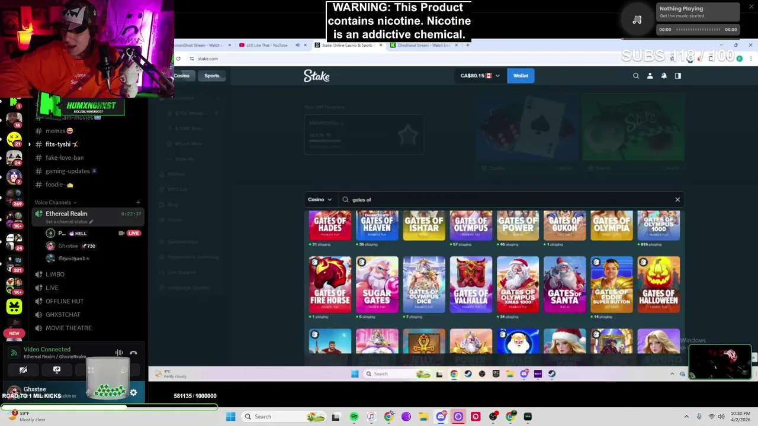Click the Steam icon in streamed taskbar
758x426 pixels.
[x=468, y=374]
